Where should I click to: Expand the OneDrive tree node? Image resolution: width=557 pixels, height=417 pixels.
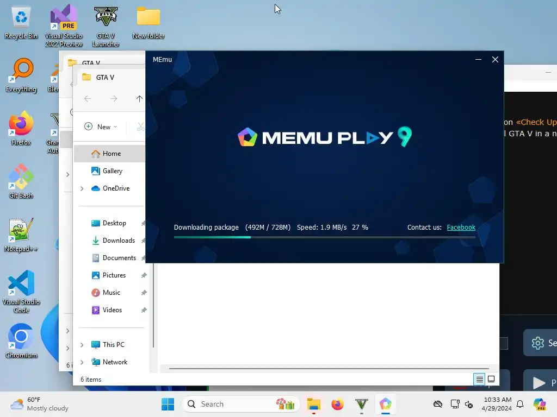tap(82, 188)
